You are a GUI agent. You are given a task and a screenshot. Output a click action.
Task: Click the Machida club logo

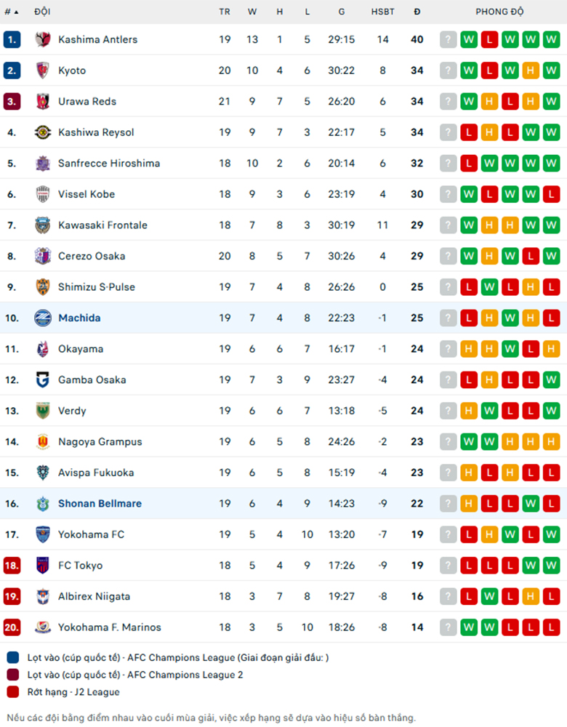(x=43, y=318)
